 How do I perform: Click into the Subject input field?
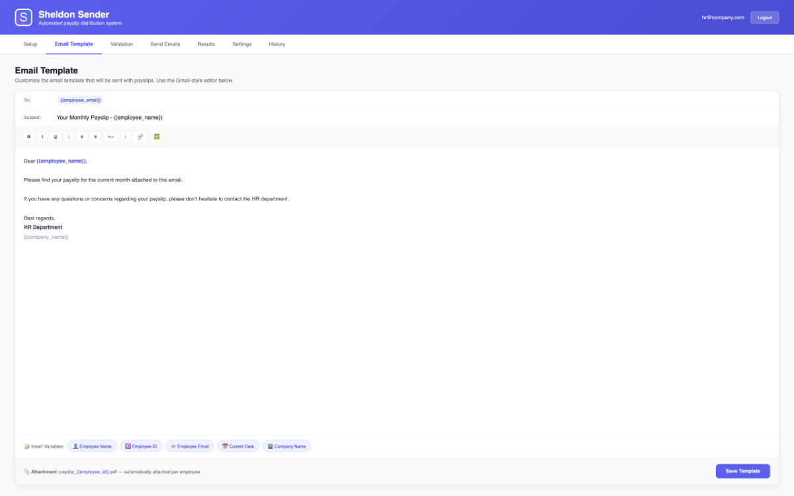tap(414, 117)
